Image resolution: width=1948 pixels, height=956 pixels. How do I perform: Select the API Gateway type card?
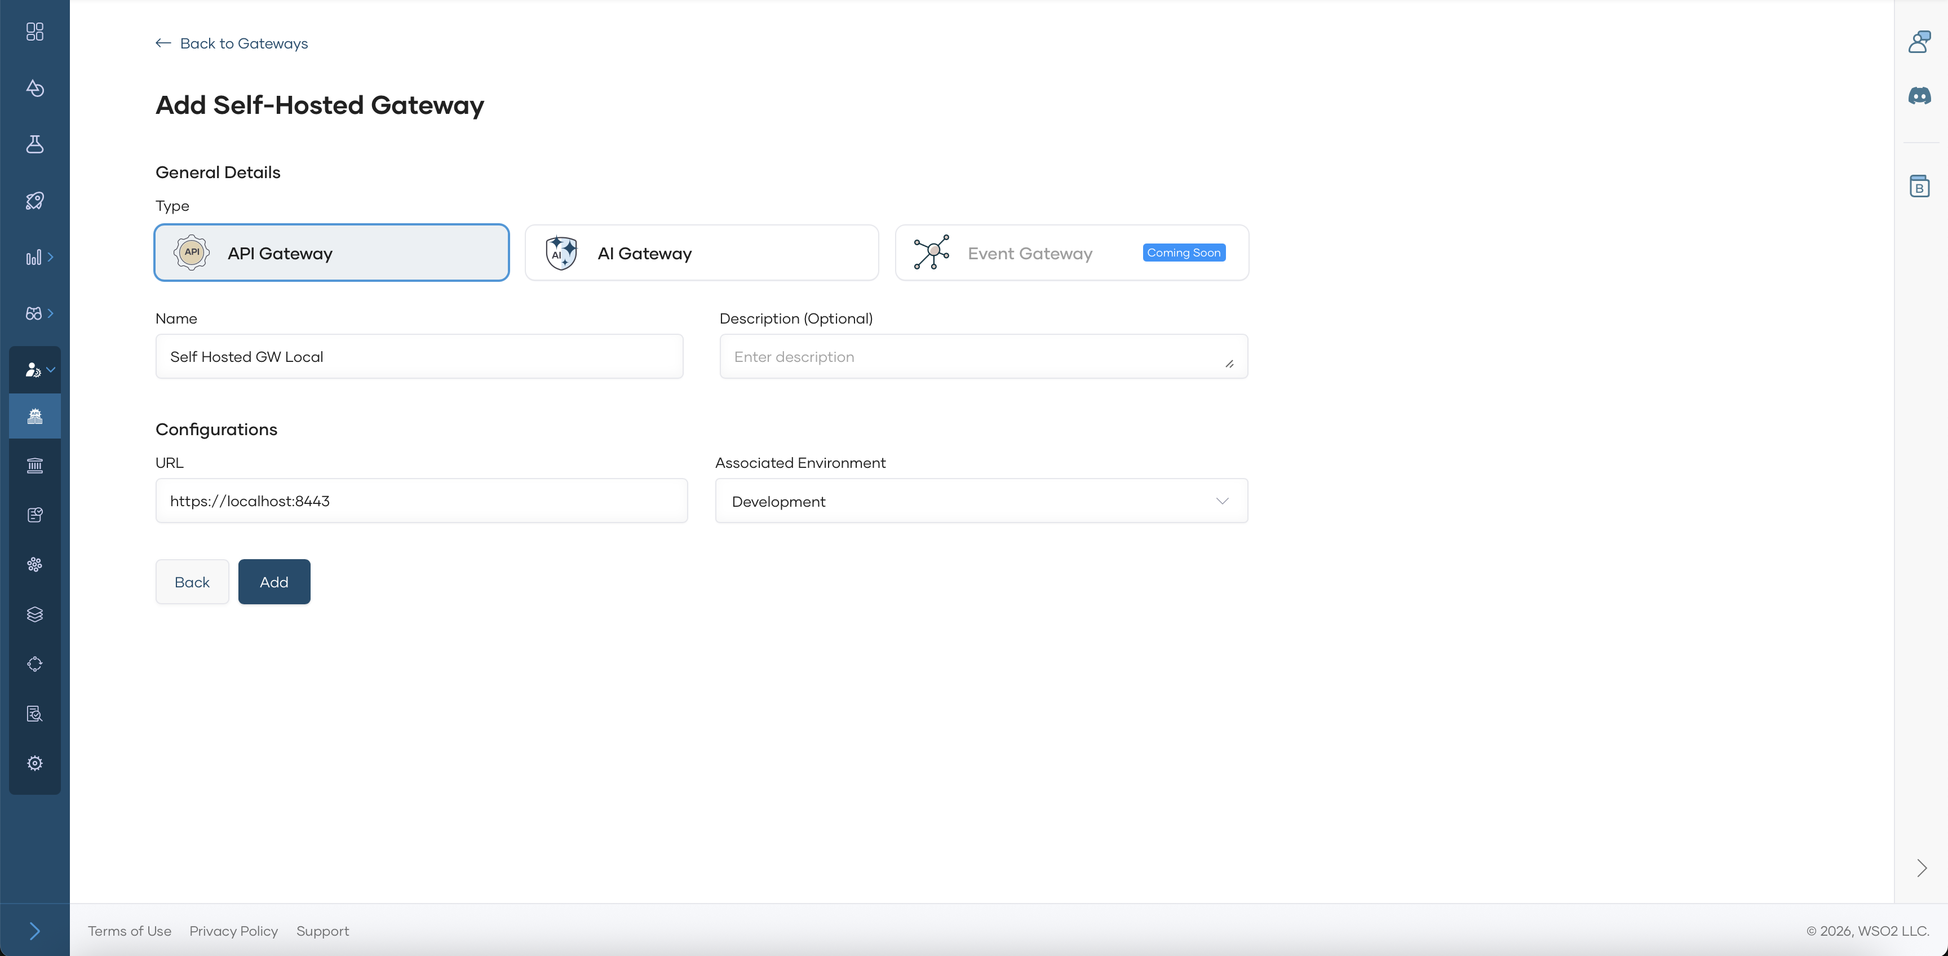click(331, 253)
